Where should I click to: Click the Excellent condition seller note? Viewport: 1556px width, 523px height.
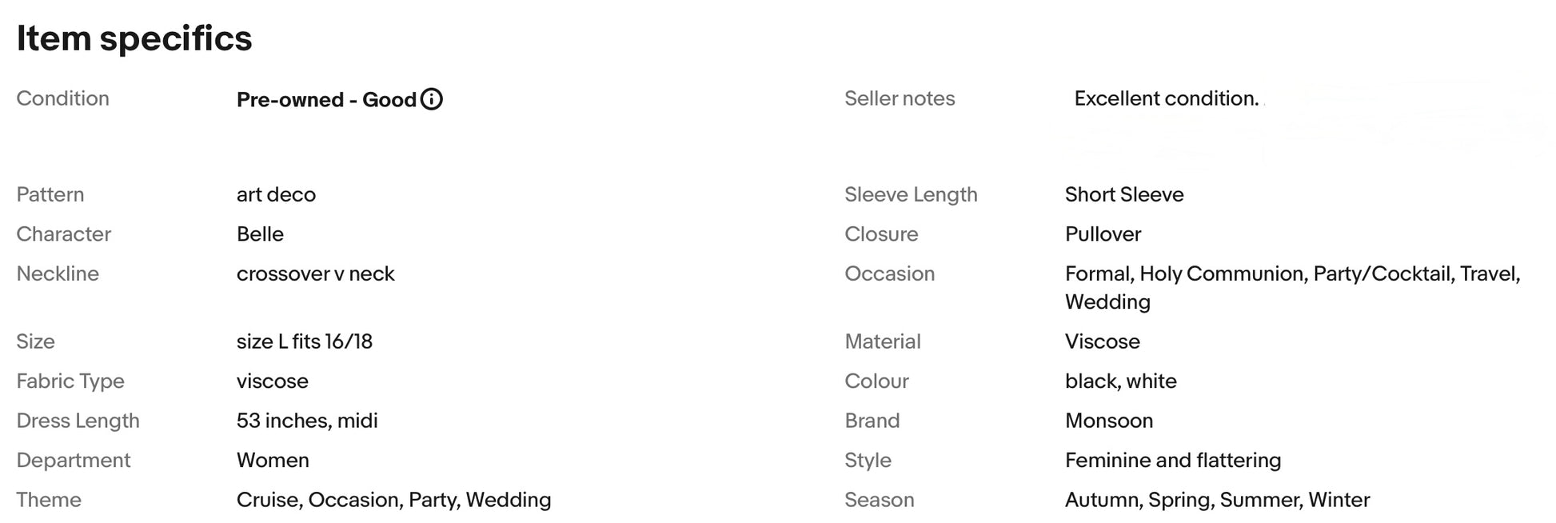1166,98
